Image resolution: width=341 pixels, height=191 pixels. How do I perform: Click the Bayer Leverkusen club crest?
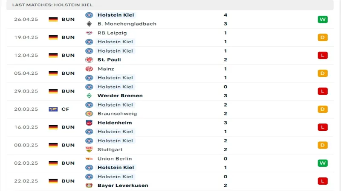89,185
